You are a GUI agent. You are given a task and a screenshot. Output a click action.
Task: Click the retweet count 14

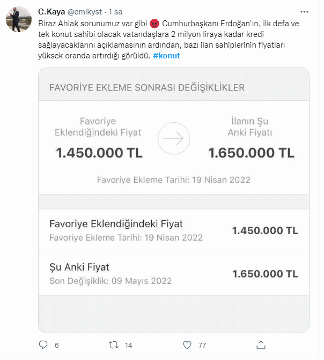click(x=129, y=345)
